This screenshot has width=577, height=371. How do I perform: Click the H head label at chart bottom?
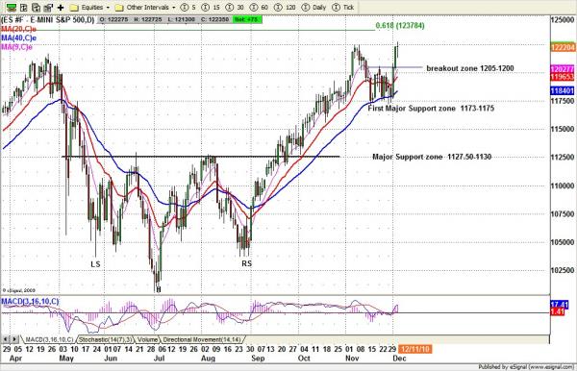pos(159,289)
